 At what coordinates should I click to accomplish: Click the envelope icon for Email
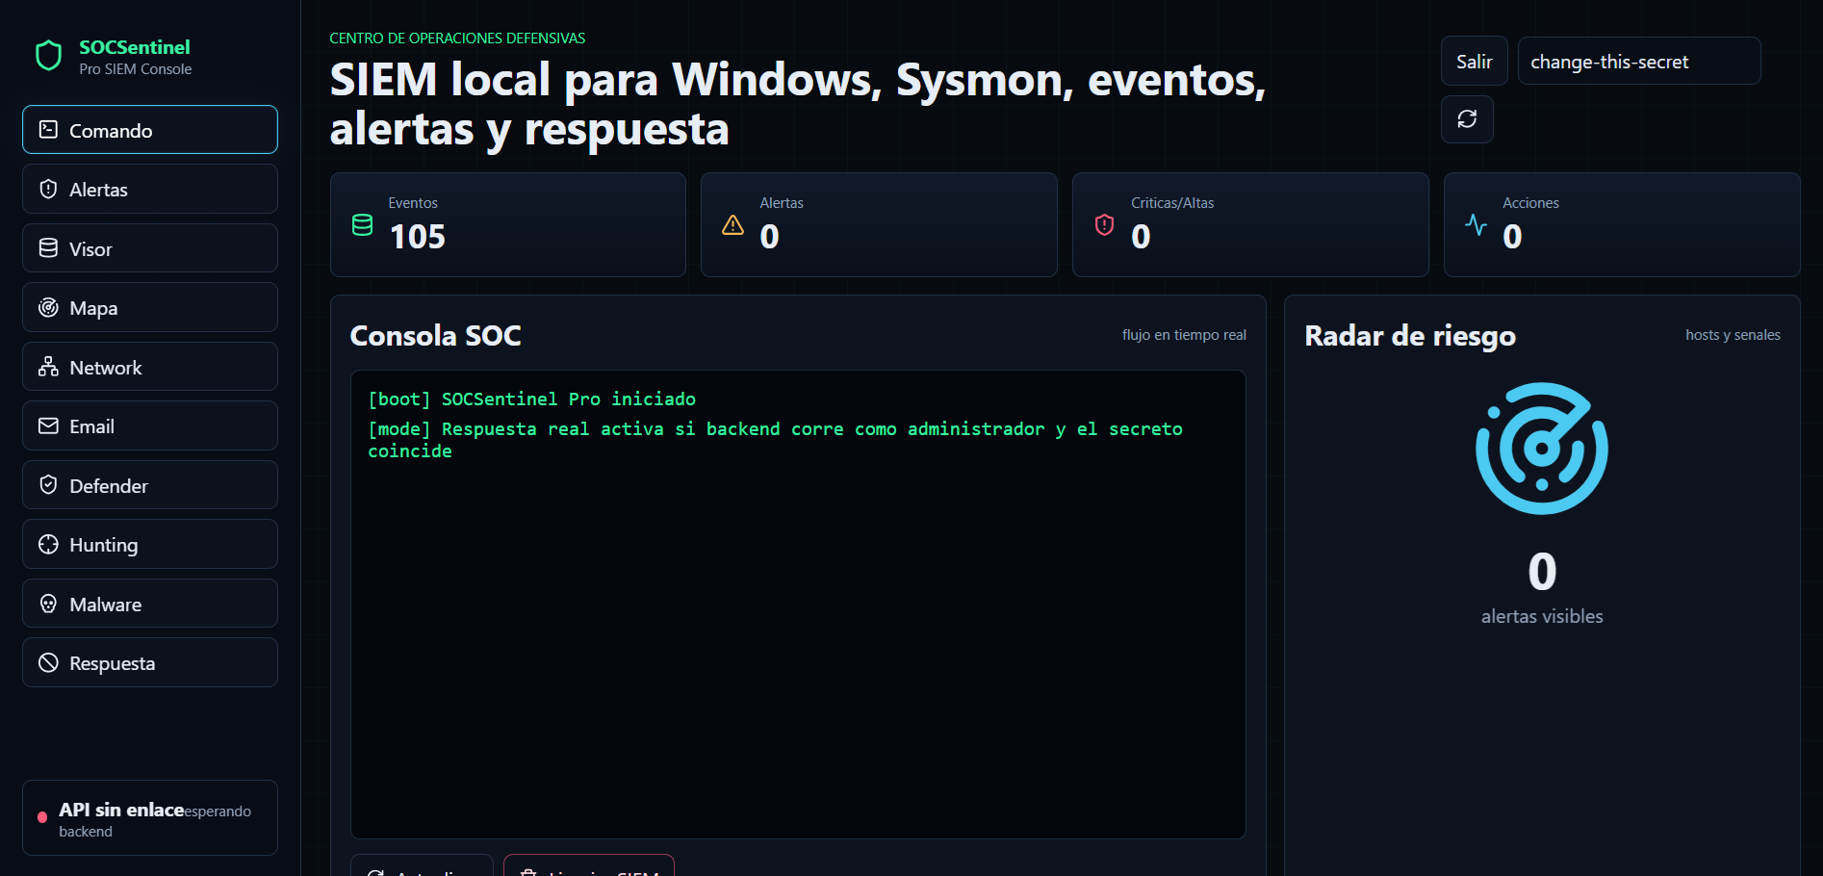48,425
